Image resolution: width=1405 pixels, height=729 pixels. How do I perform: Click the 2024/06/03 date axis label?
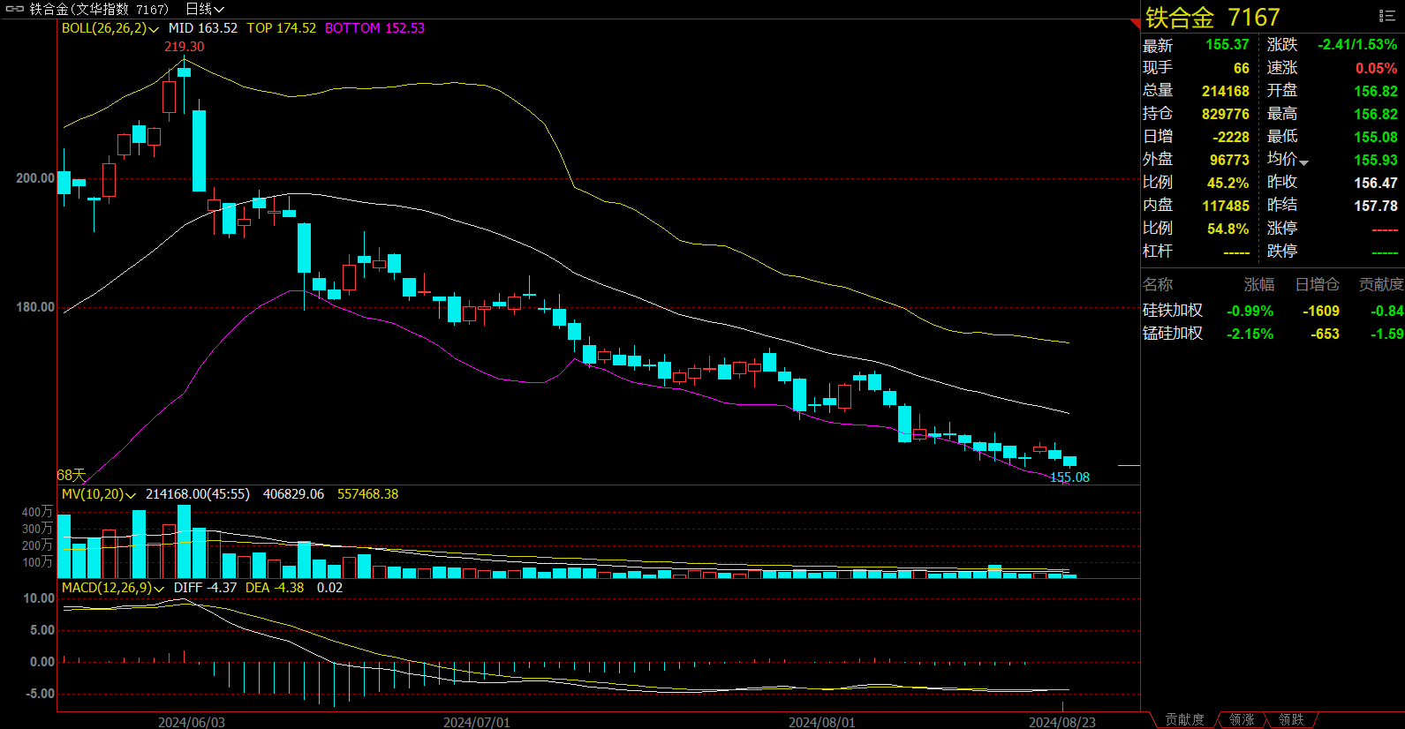[x=192, y=722]
